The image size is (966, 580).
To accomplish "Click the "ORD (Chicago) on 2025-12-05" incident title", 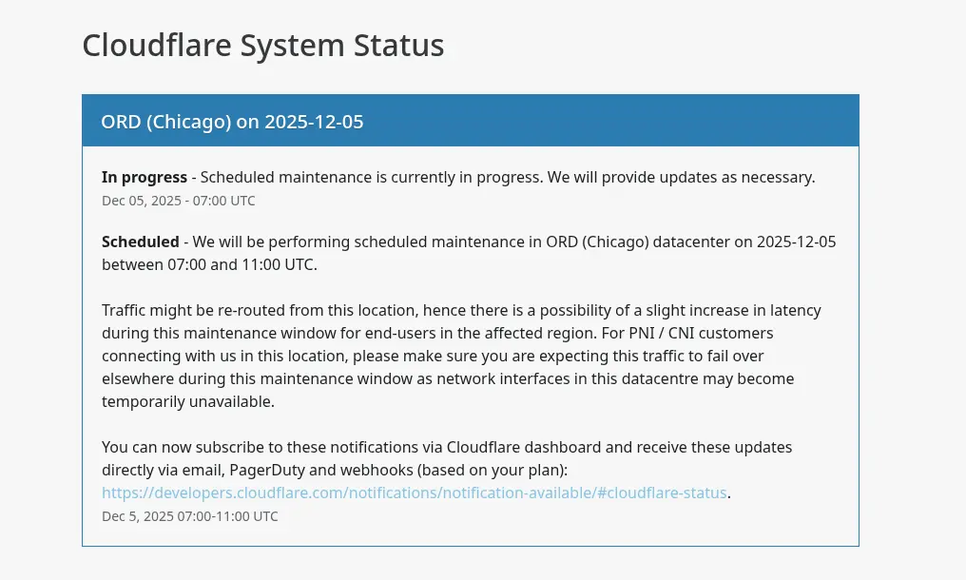I will coord(232,122).
